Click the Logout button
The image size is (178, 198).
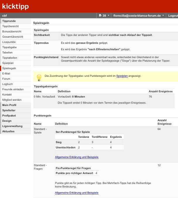pyautogui.click(x=173, y=15)
